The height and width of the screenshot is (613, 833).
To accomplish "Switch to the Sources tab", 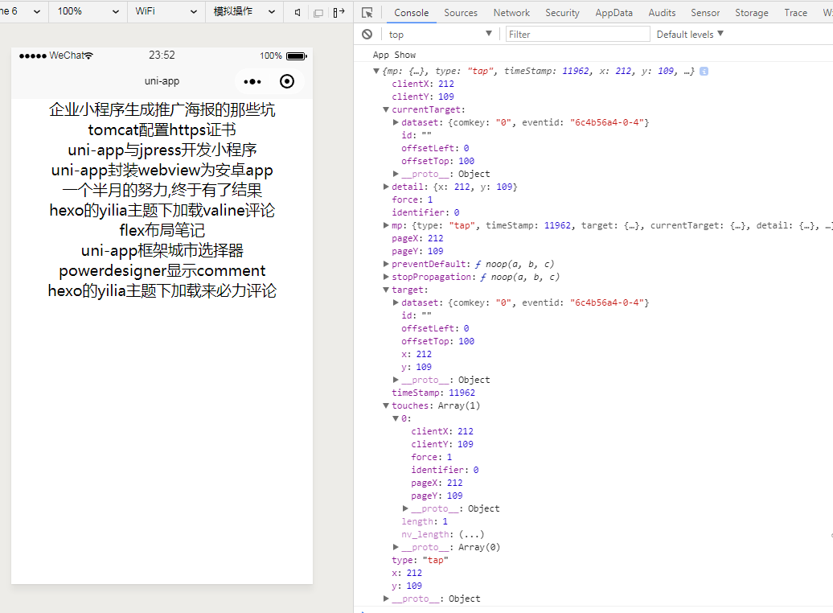I will [461, 12].
